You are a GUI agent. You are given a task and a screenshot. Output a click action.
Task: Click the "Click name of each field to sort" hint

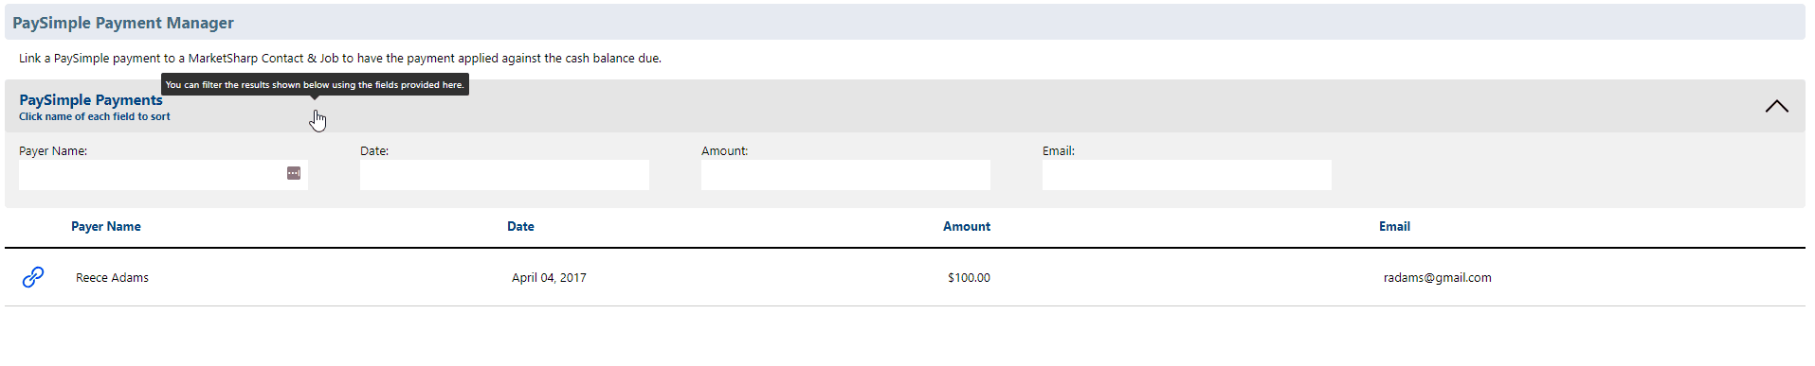(95, 117)
